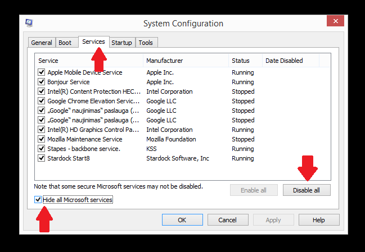The width and height of the screenshot is (365, 252).
Task: Click the OK button
Action: point(182,220)
